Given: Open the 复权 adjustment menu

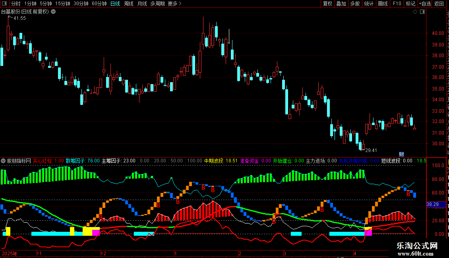Looking at the screenshot, I should click(x=327, y=4).
